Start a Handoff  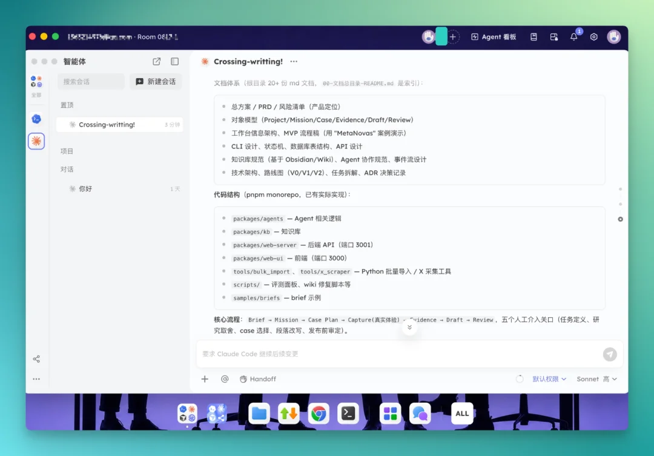(258, 379)
